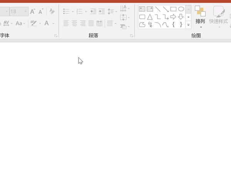Apply text highlight color

(33, 23)
